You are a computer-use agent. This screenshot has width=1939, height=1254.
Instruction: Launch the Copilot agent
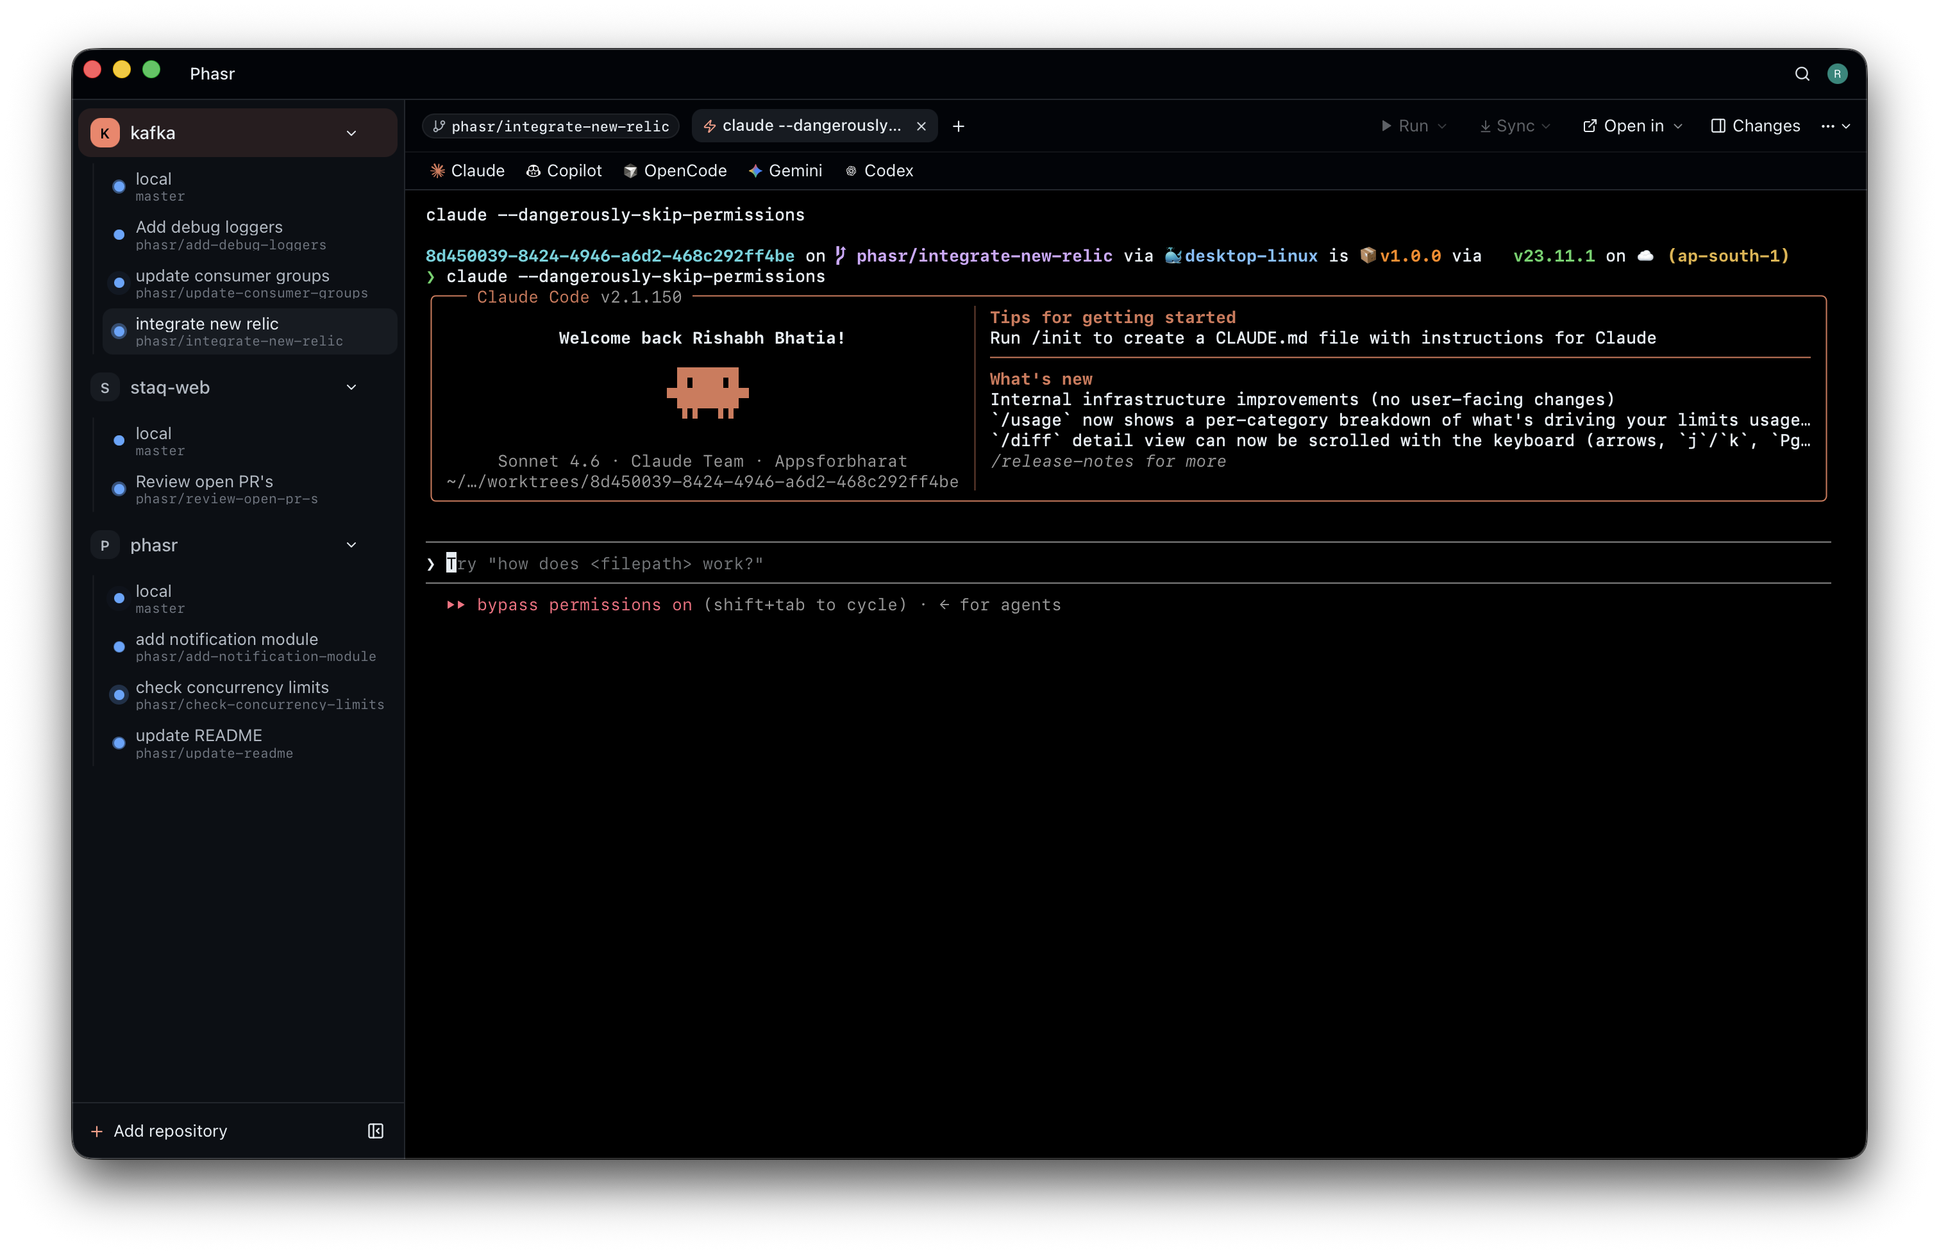564,171
